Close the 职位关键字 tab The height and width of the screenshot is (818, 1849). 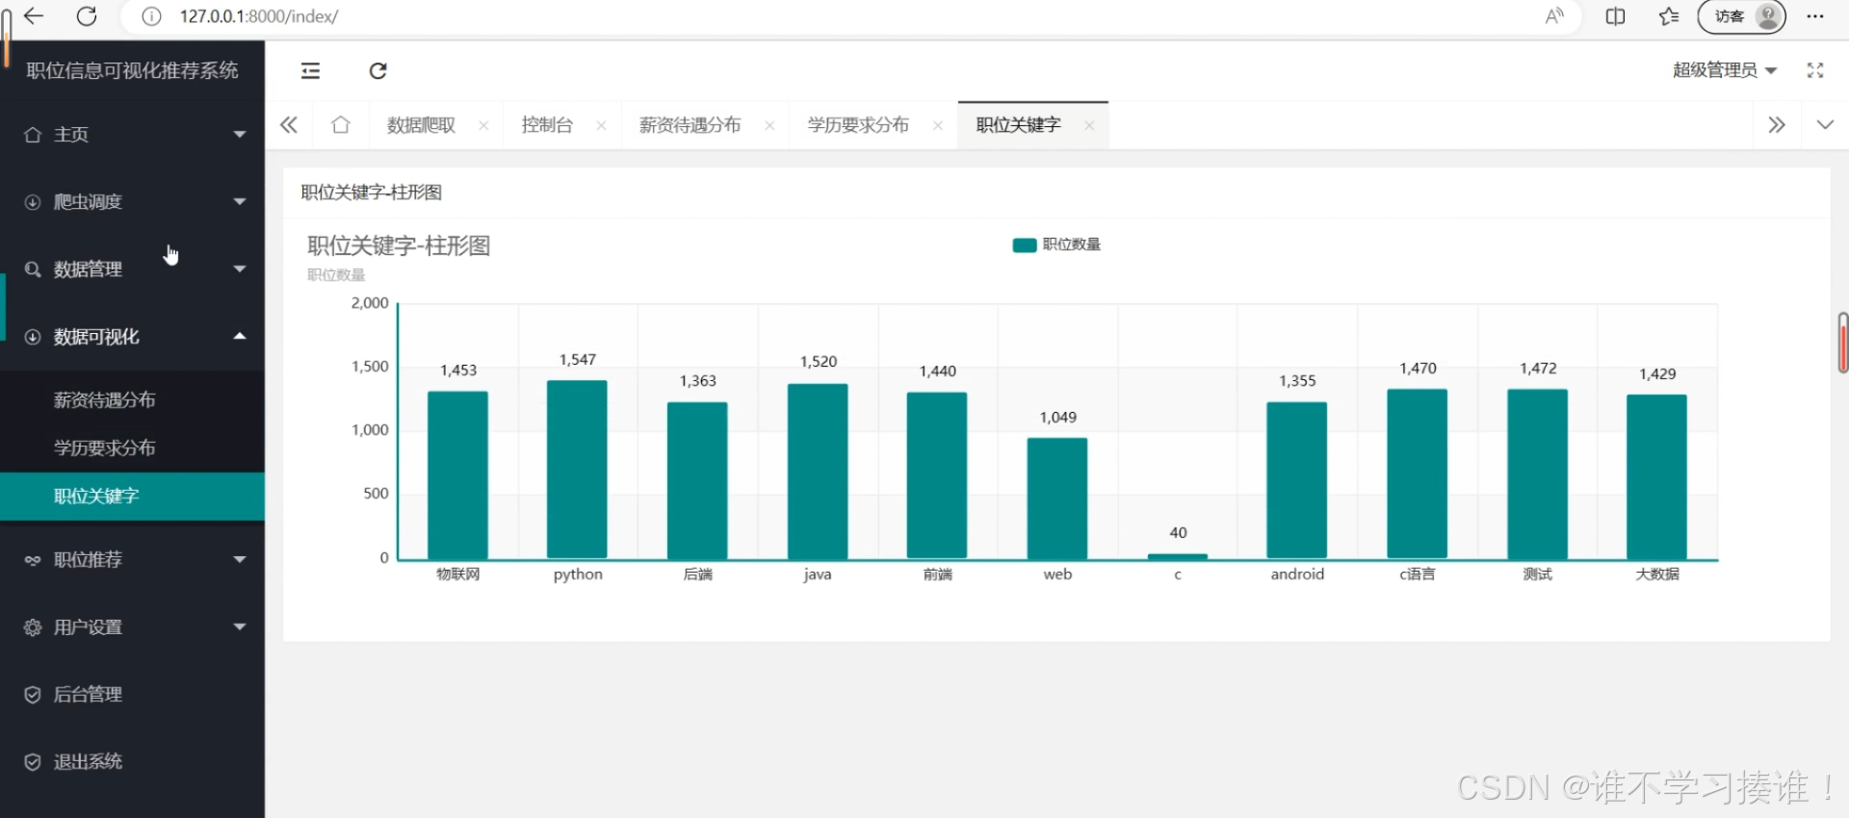tap(1089, 125)
